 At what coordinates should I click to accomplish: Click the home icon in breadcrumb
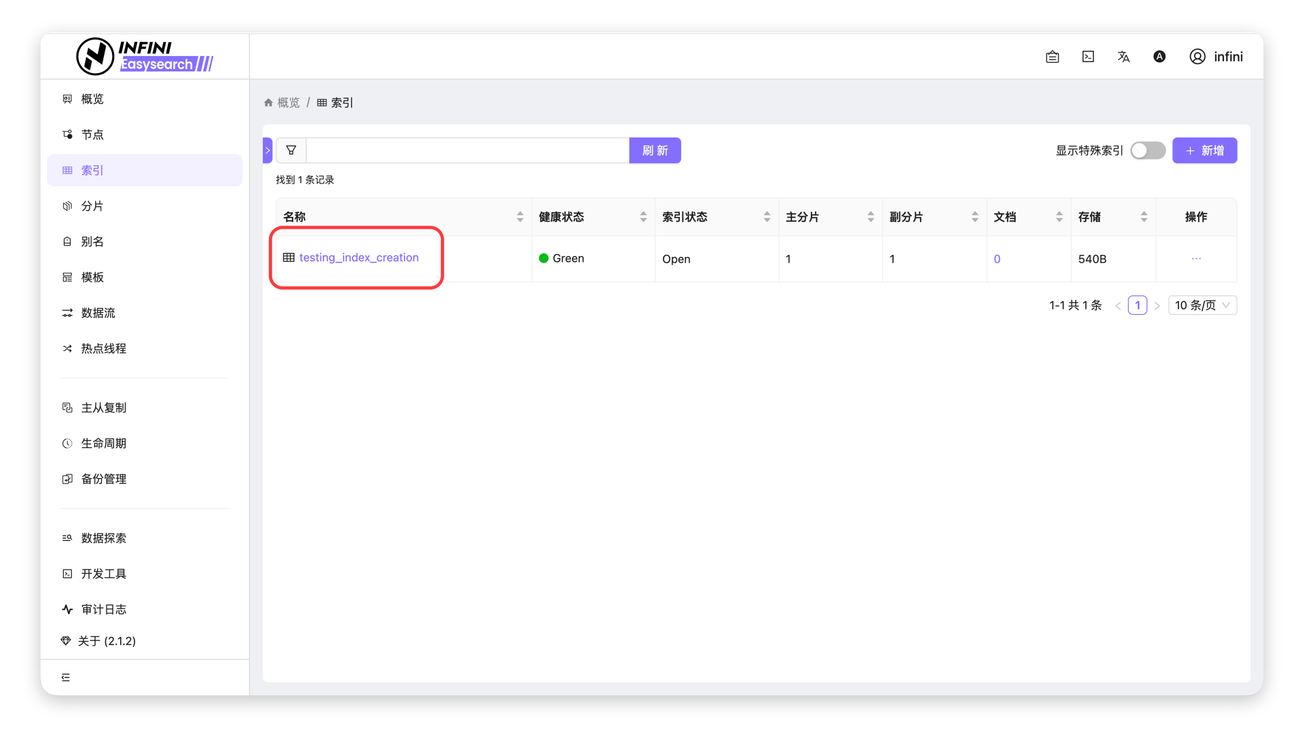(x=268, y=103)
